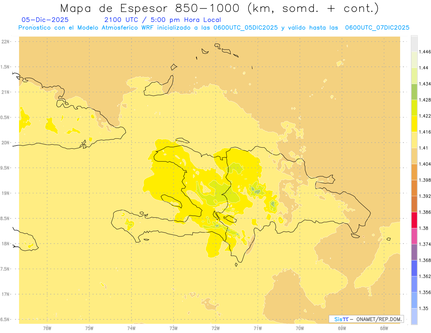Click the colorbar value 1.374
The image size is (431, 333).
click(x=425, y=244)
